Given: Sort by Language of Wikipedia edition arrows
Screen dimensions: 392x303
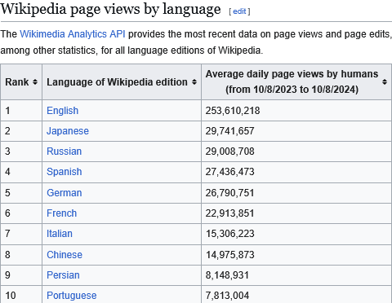Looking at the screenshot, I should click(x=194, y=82).
